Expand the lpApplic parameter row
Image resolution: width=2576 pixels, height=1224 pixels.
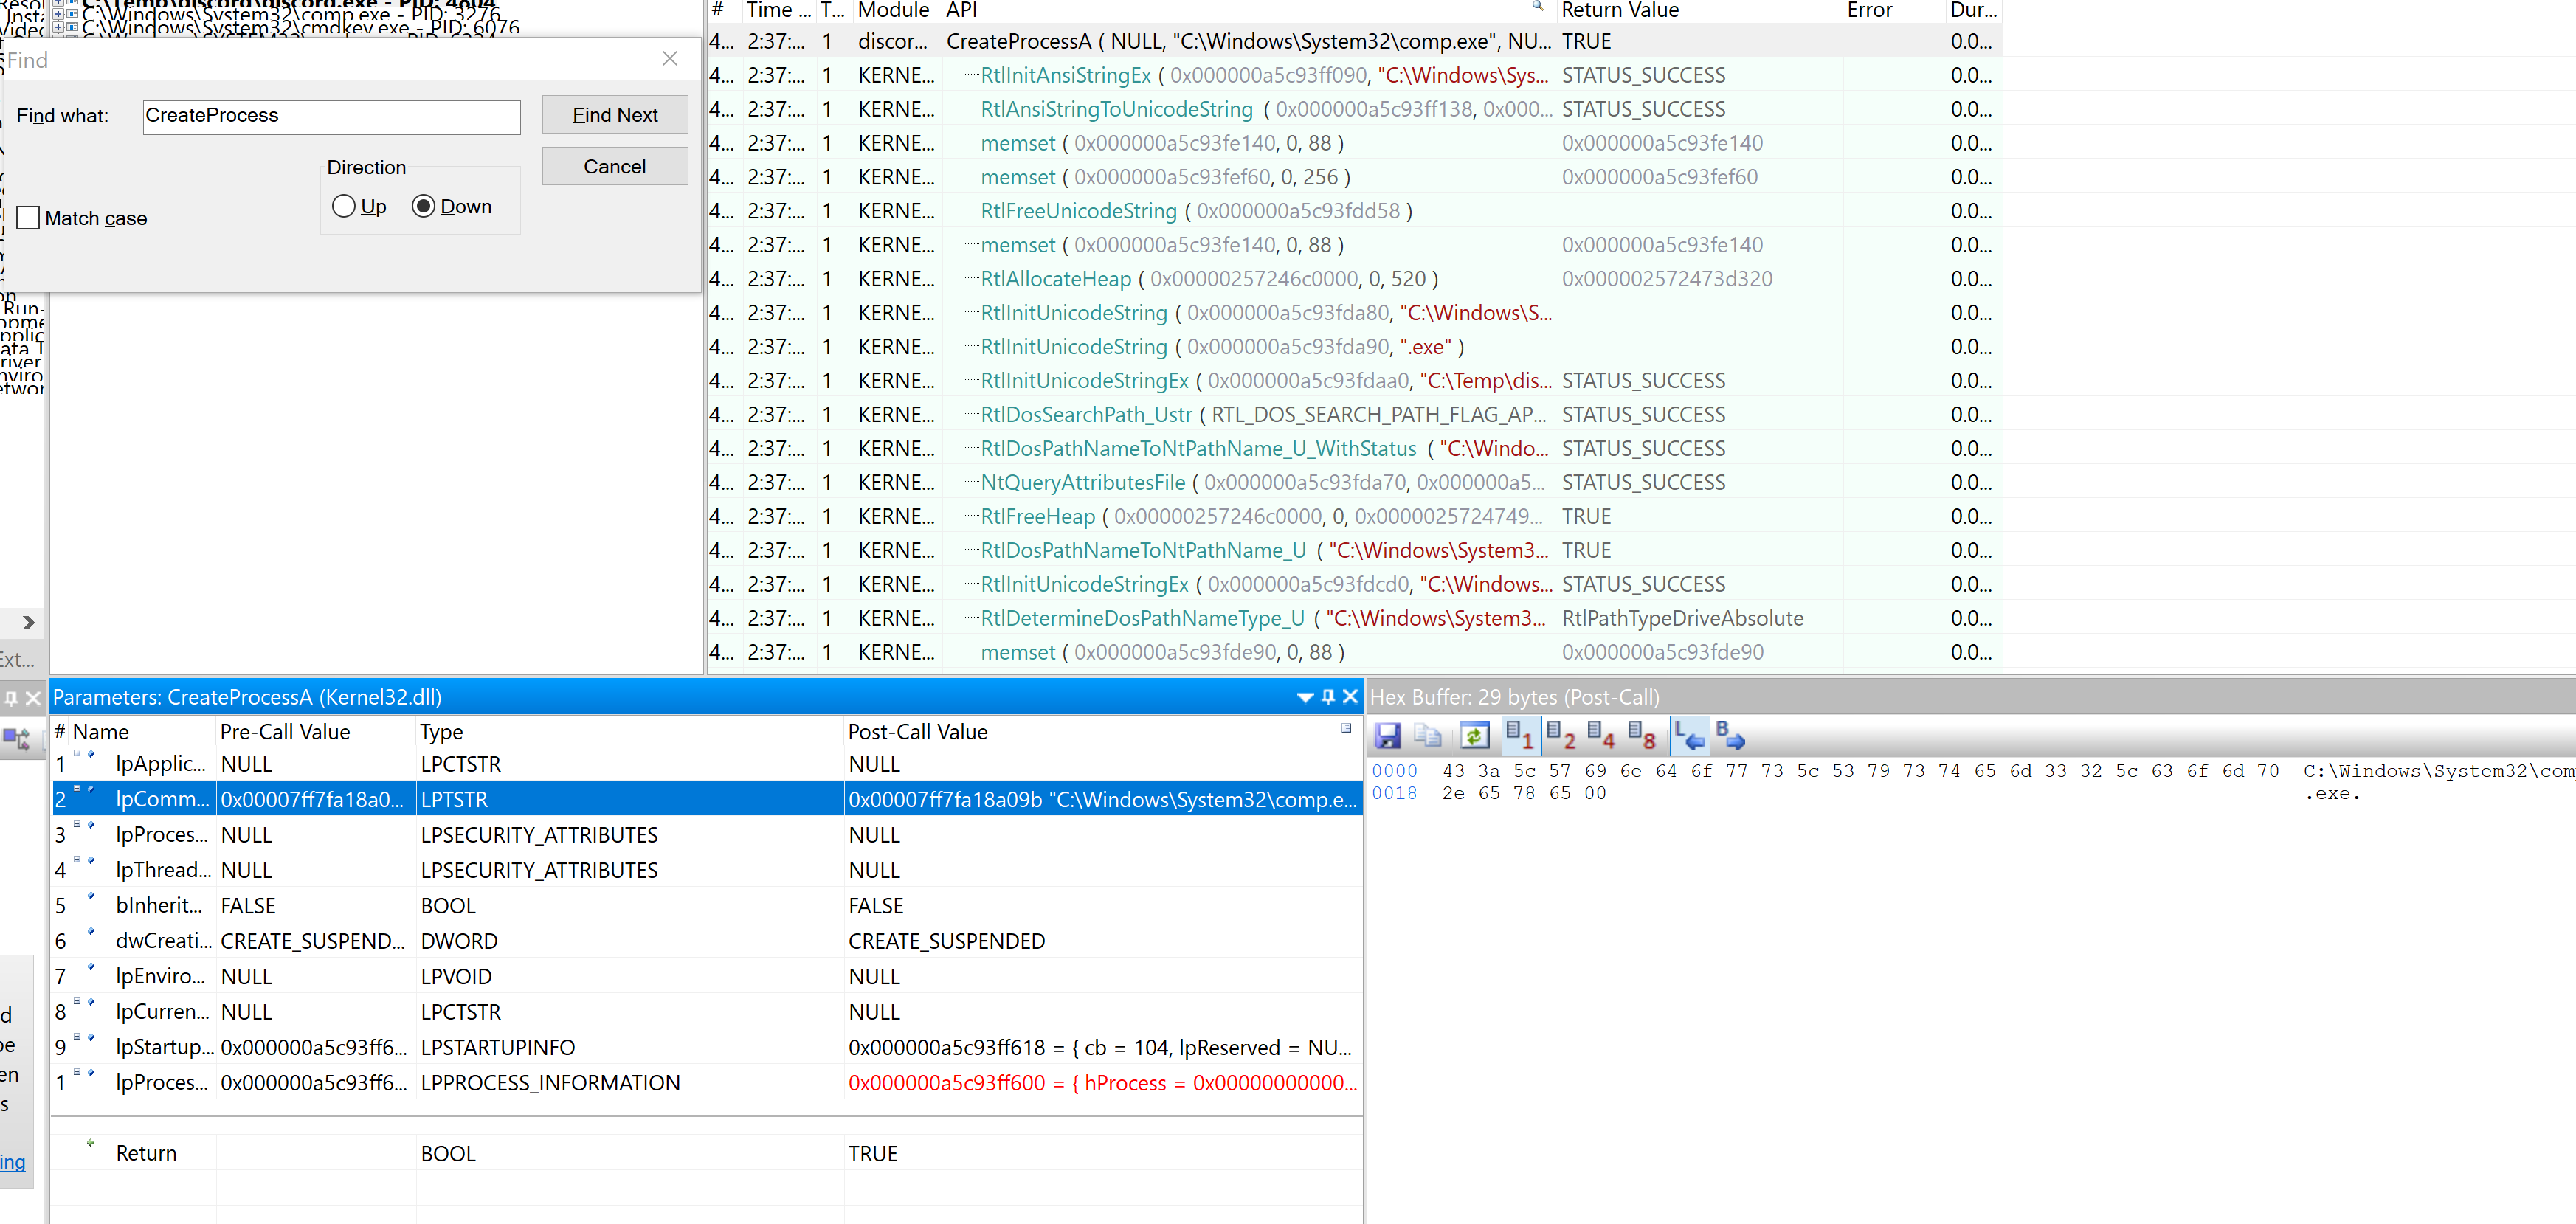pos(77,753)
